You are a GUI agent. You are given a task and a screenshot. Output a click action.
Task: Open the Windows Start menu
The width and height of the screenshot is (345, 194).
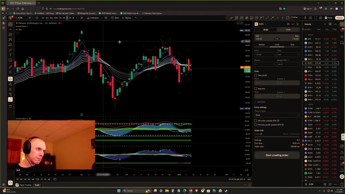pyautogui.click(x=119, y=191)
